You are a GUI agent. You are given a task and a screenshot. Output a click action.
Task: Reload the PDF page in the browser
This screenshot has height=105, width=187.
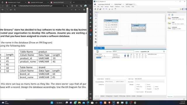pyautogui.click(x=7, y=6)
